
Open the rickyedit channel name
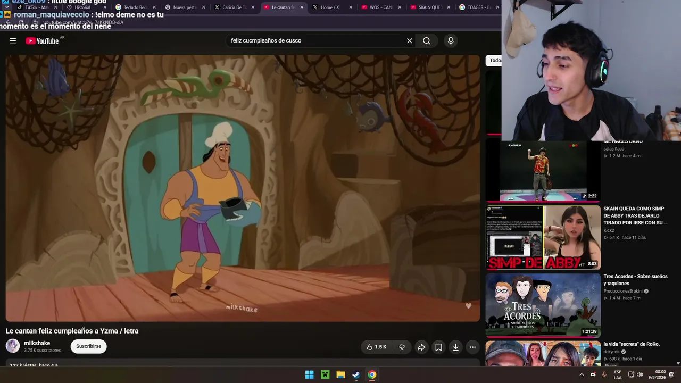[612, 352]
